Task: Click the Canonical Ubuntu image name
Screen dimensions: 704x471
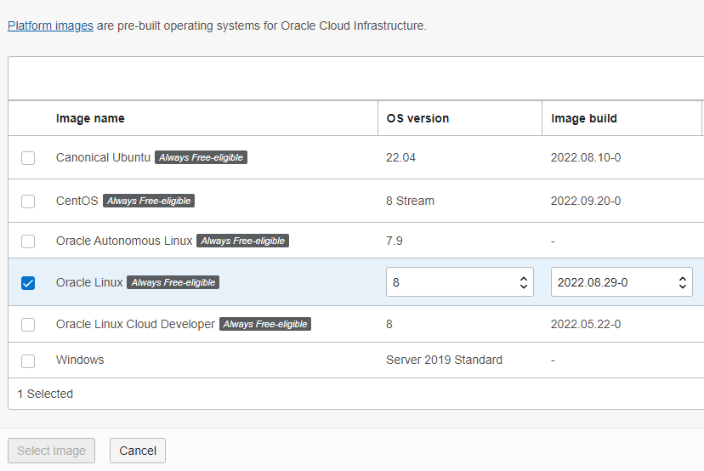Action: pos(103,157)
